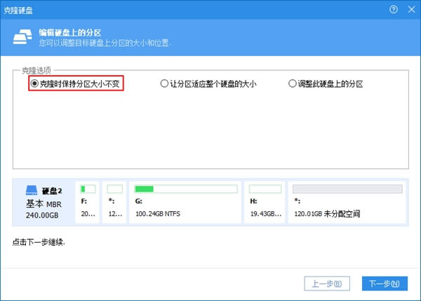The width and height of the screenshot is (421, 301).
Task: Select the H: 19.43GB partition
Action: pos(265,202)
